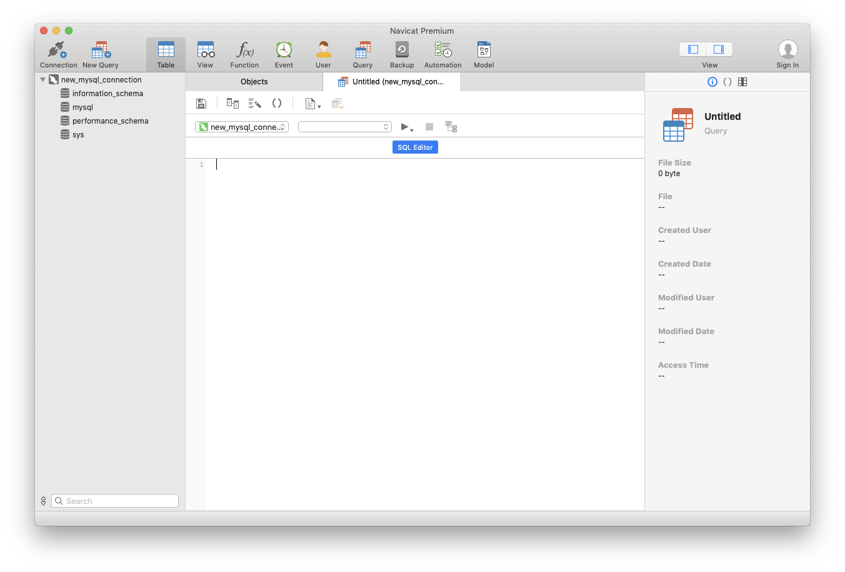Click the large query icon in info panel
The height and width of the screenshot is (572, 845).
[678, 124]
